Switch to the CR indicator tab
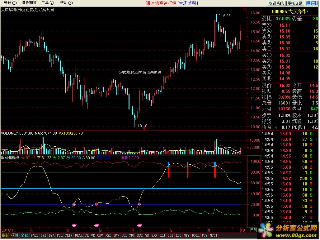This screenshot has height=240, width=320. 87,235
